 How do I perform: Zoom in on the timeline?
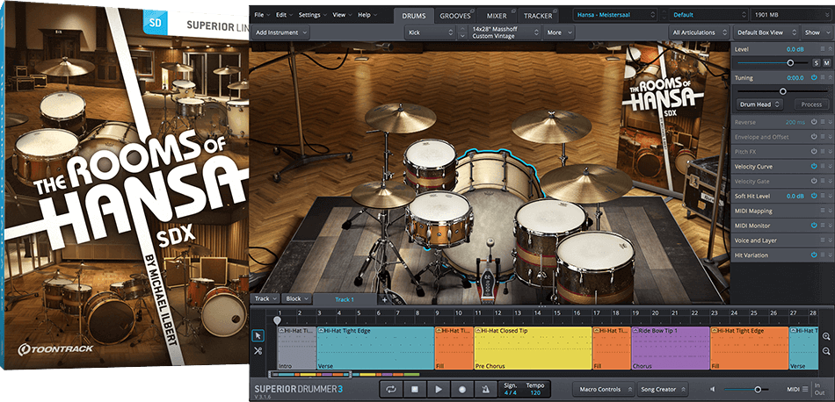point(826,337)
